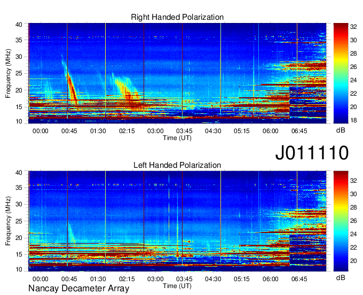Click the 40 MHz tick of Right Handed plot
Image resolution: width=363 pixels, height=295 pixels.
click(x=19, y=25)
